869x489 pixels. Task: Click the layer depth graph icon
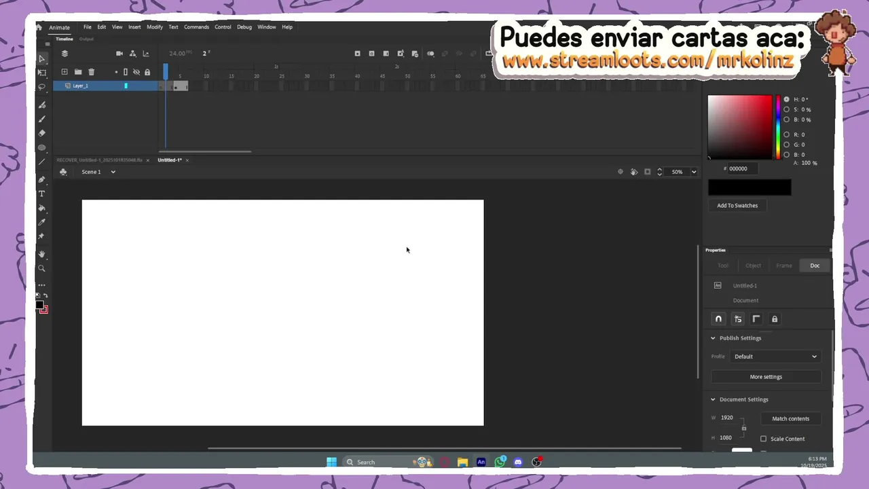145,54
